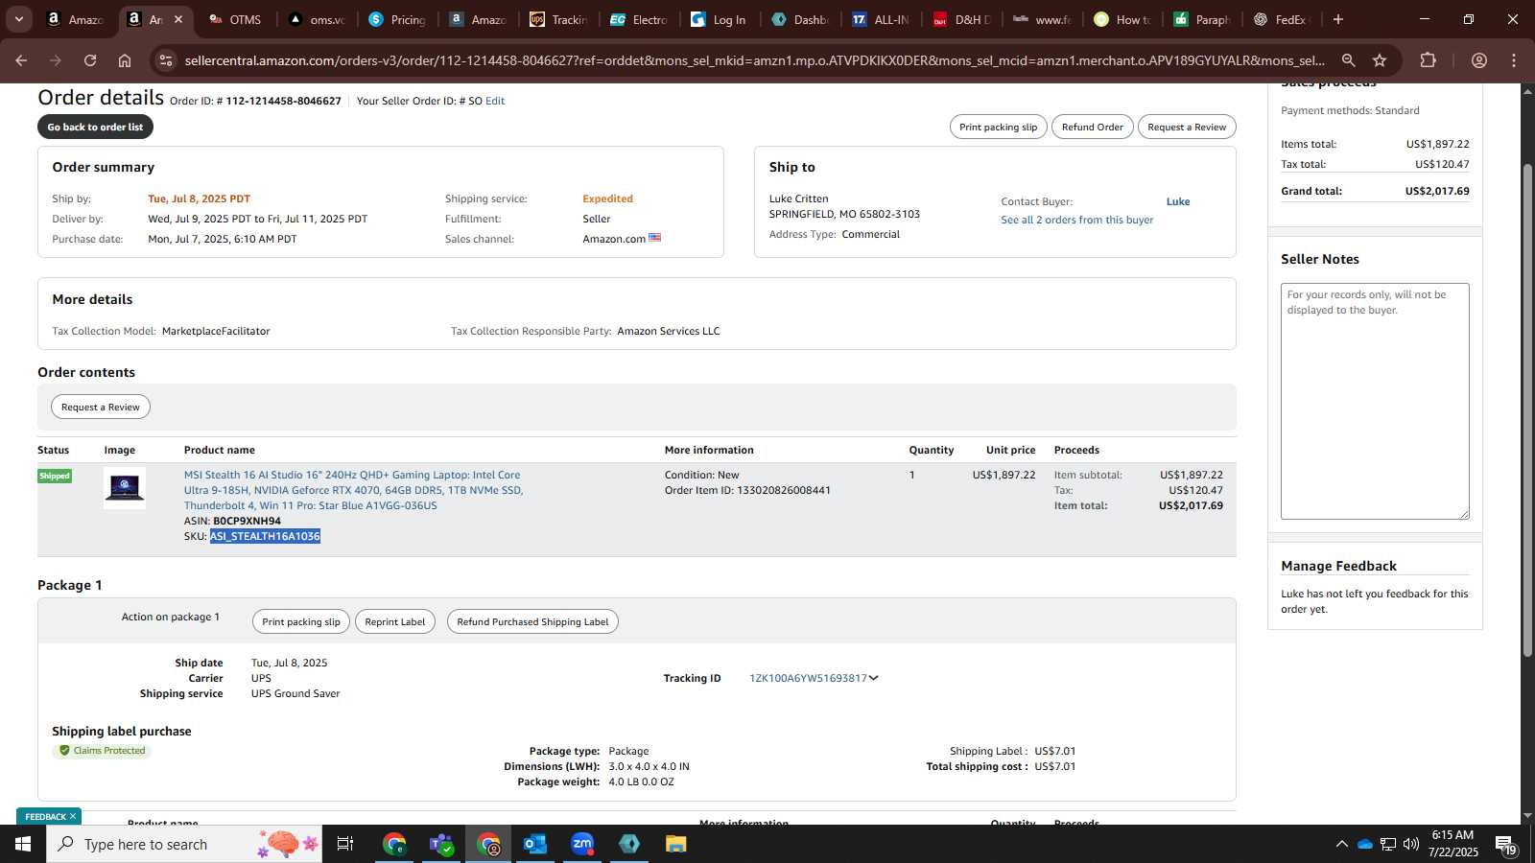Open the Chrome three-dot menu
Screen dimensions: 1535x863
(x=1514, y=60)
